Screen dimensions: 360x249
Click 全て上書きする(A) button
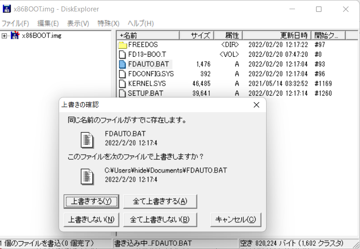click(x=160, y=201)
